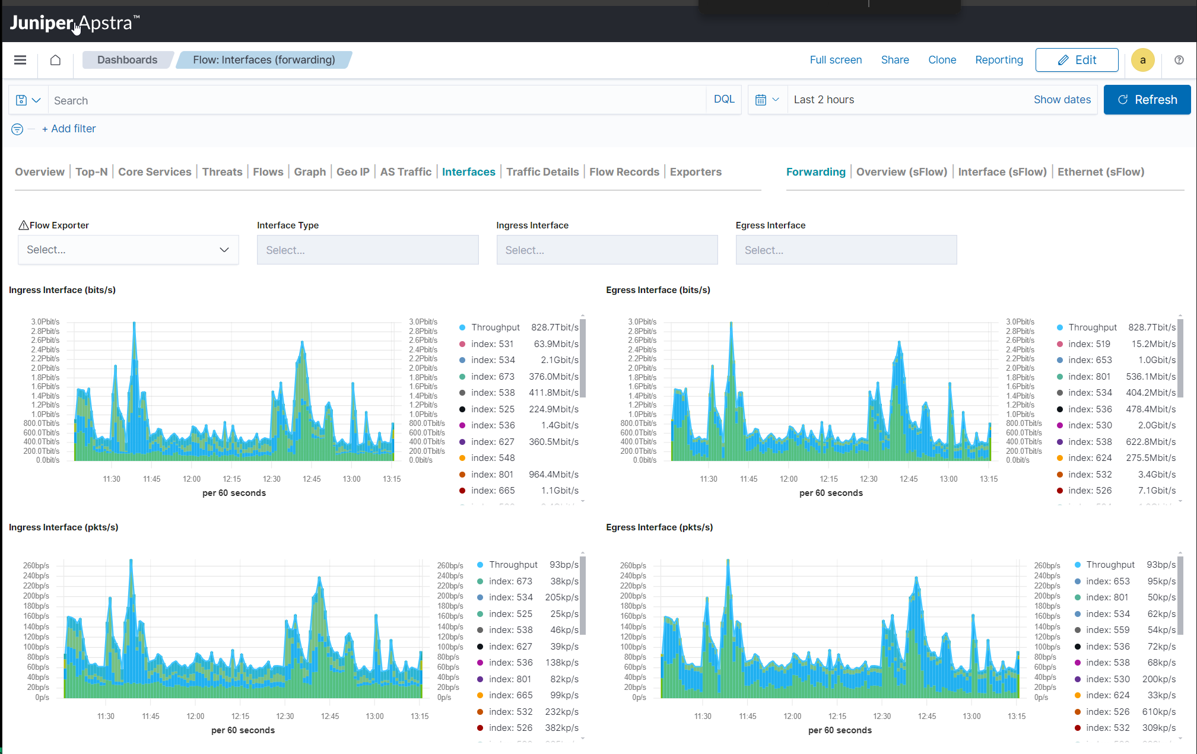Open the Interface Type dropdown
This screenshot has width=1197, height=754.
click(x=367, y=250)
